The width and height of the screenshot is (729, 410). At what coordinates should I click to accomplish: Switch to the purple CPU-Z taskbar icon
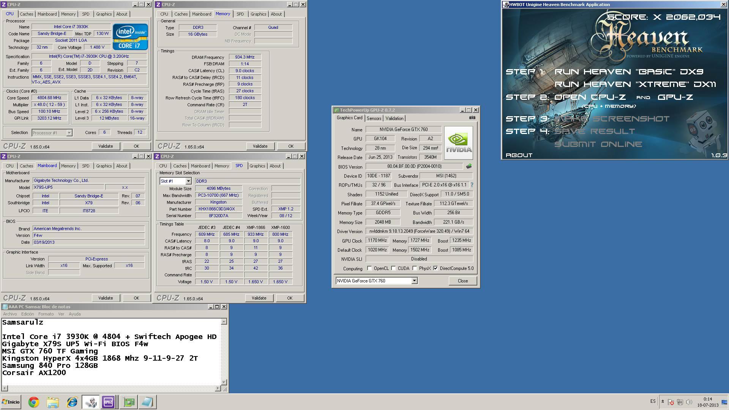click(108, 402)
